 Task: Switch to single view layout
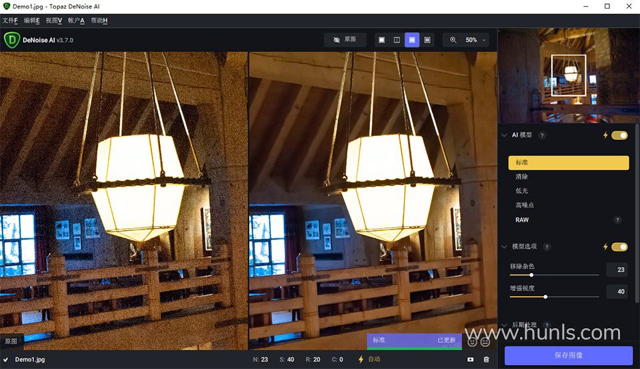381,39
